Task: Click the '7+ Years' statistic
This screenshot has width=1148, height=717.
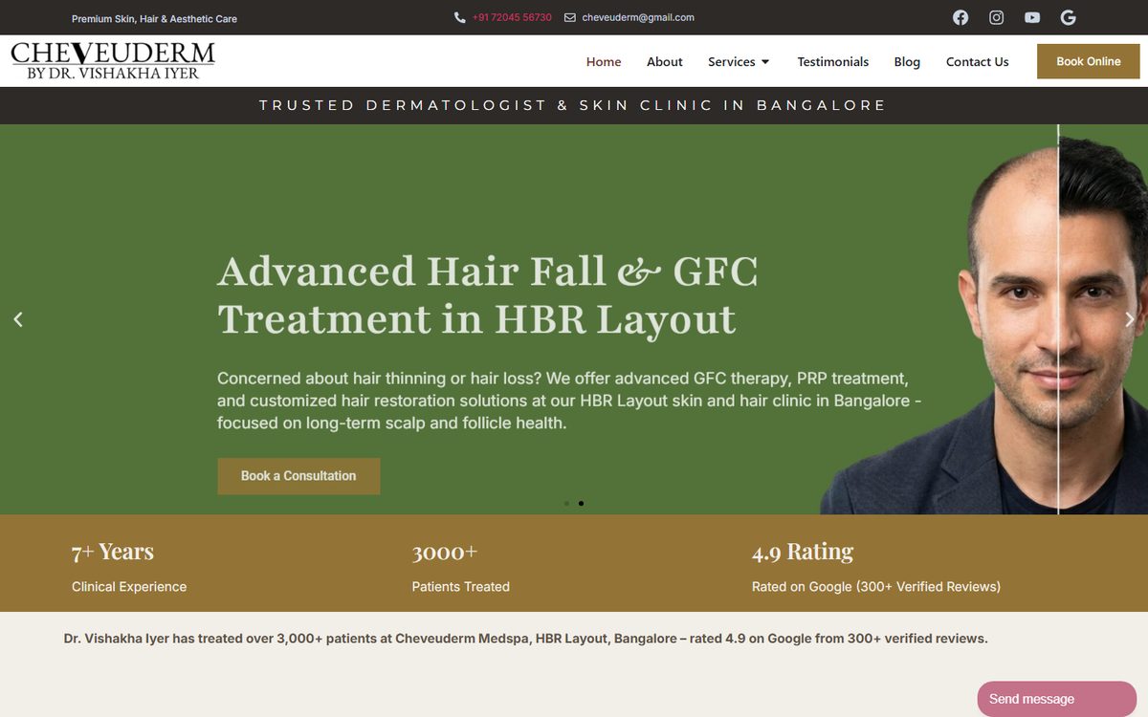Action: (113, 552)
